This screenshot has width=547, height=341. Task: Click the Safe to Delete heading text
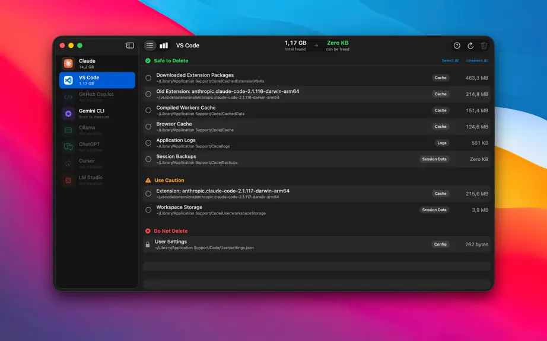coord(171,60)
